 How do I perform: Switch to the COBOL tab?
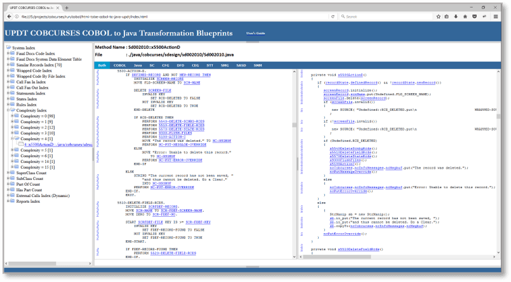(x=119, y=65)
